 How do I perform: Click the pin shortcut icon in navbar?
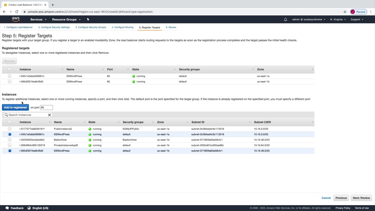[88, 19]
